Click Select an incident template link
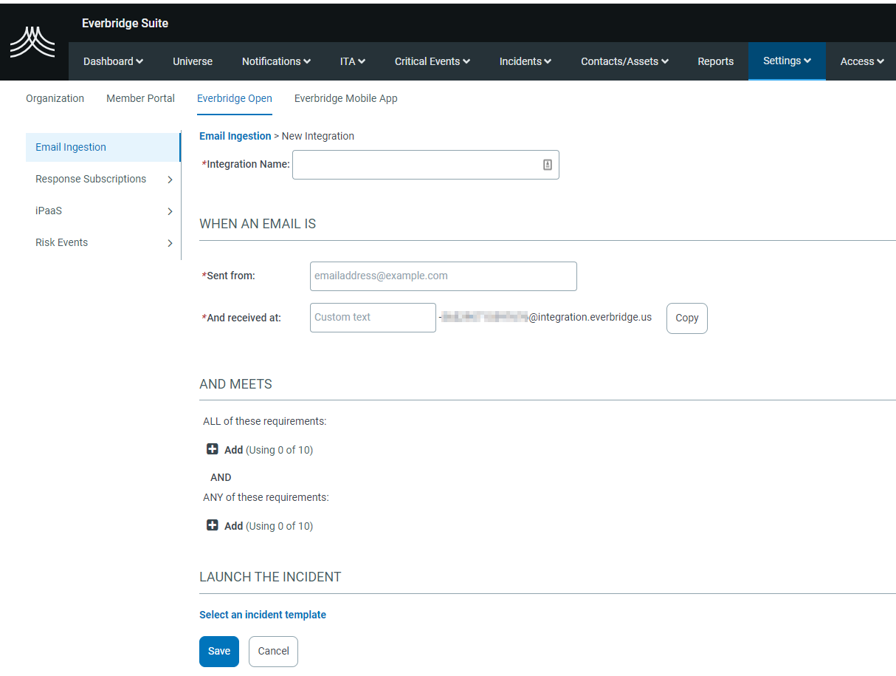The height and width of the screenshot is (676, 896). point(263,615)
